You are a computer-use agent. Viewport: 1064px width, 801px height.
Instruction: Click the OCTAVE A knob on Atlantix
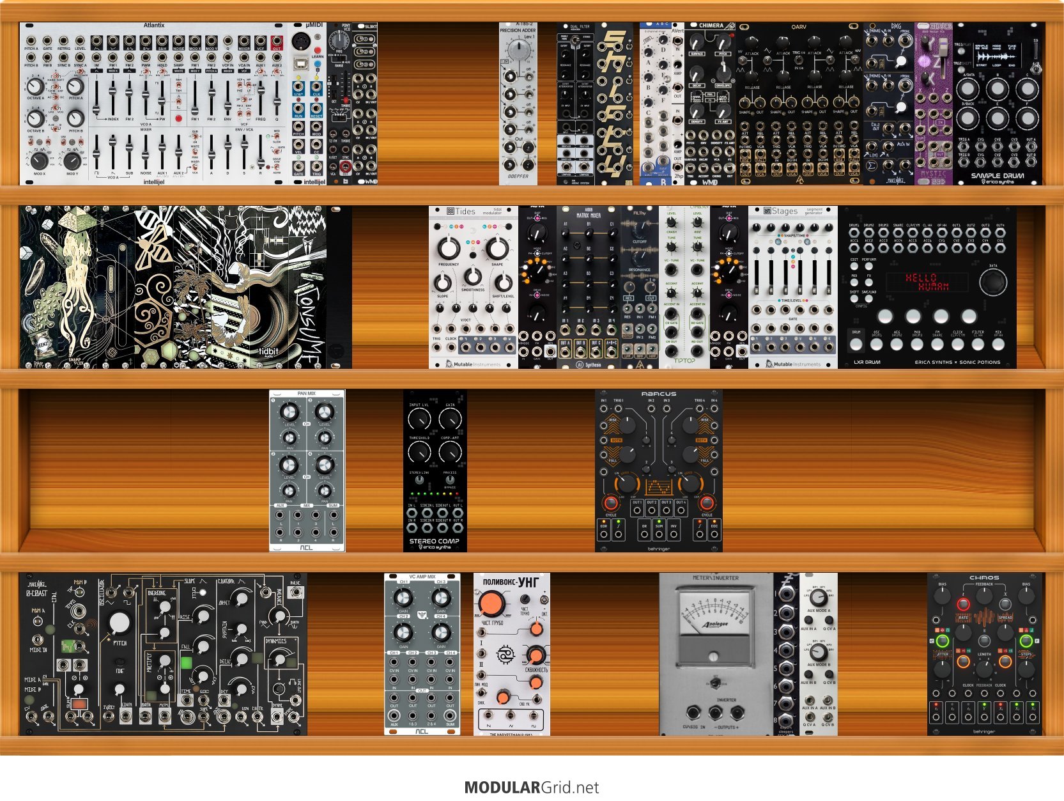[x=36, y=86]
